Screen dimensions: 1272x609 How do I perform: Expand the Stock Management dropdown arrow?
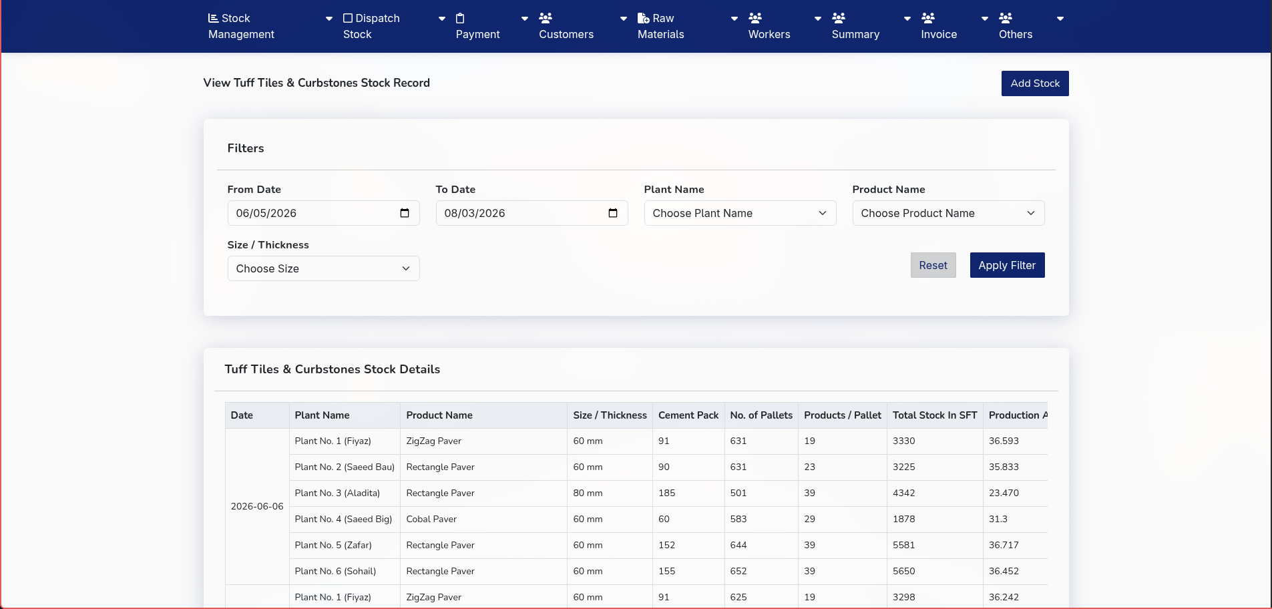pos(329,19)
